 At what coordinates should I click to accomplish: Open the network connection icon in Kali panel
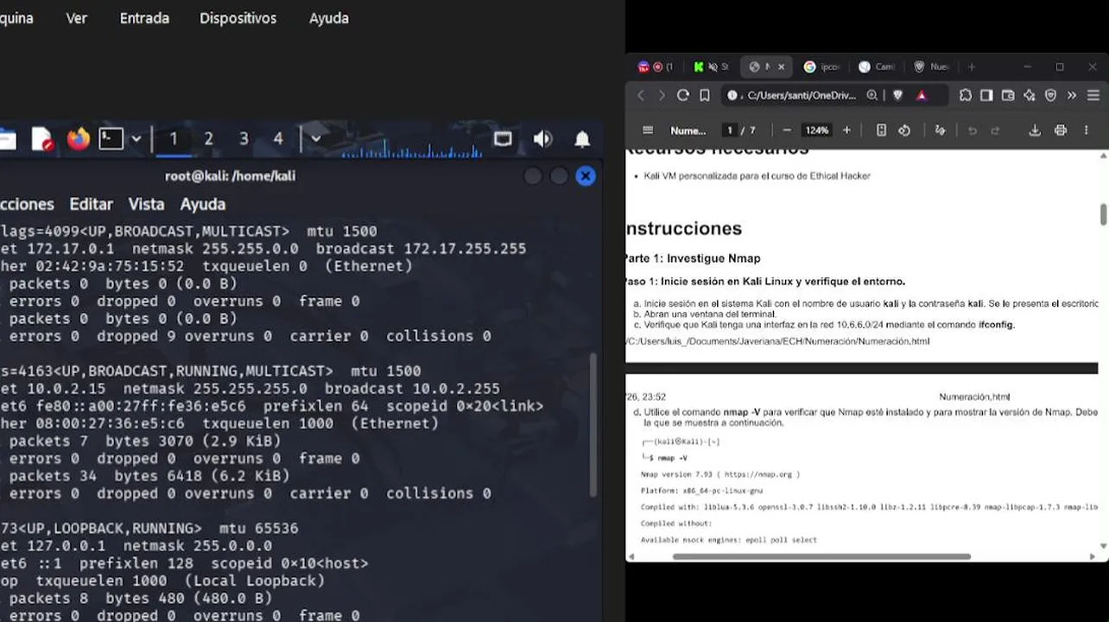503,138
